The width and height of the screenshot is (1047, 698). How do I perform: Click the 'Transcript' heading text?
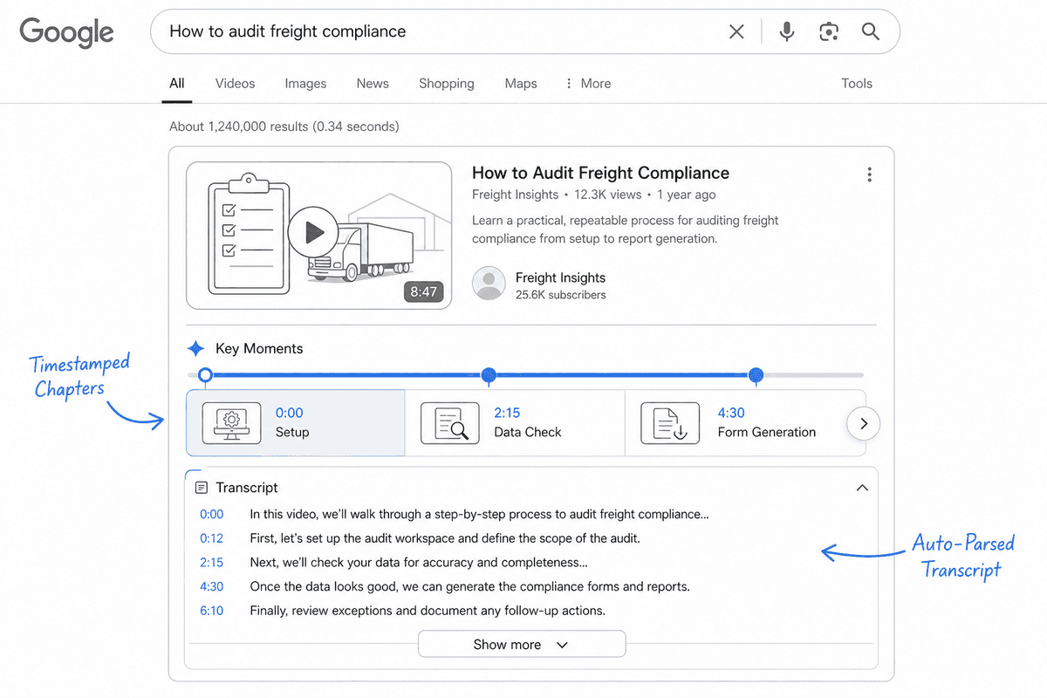247,488
